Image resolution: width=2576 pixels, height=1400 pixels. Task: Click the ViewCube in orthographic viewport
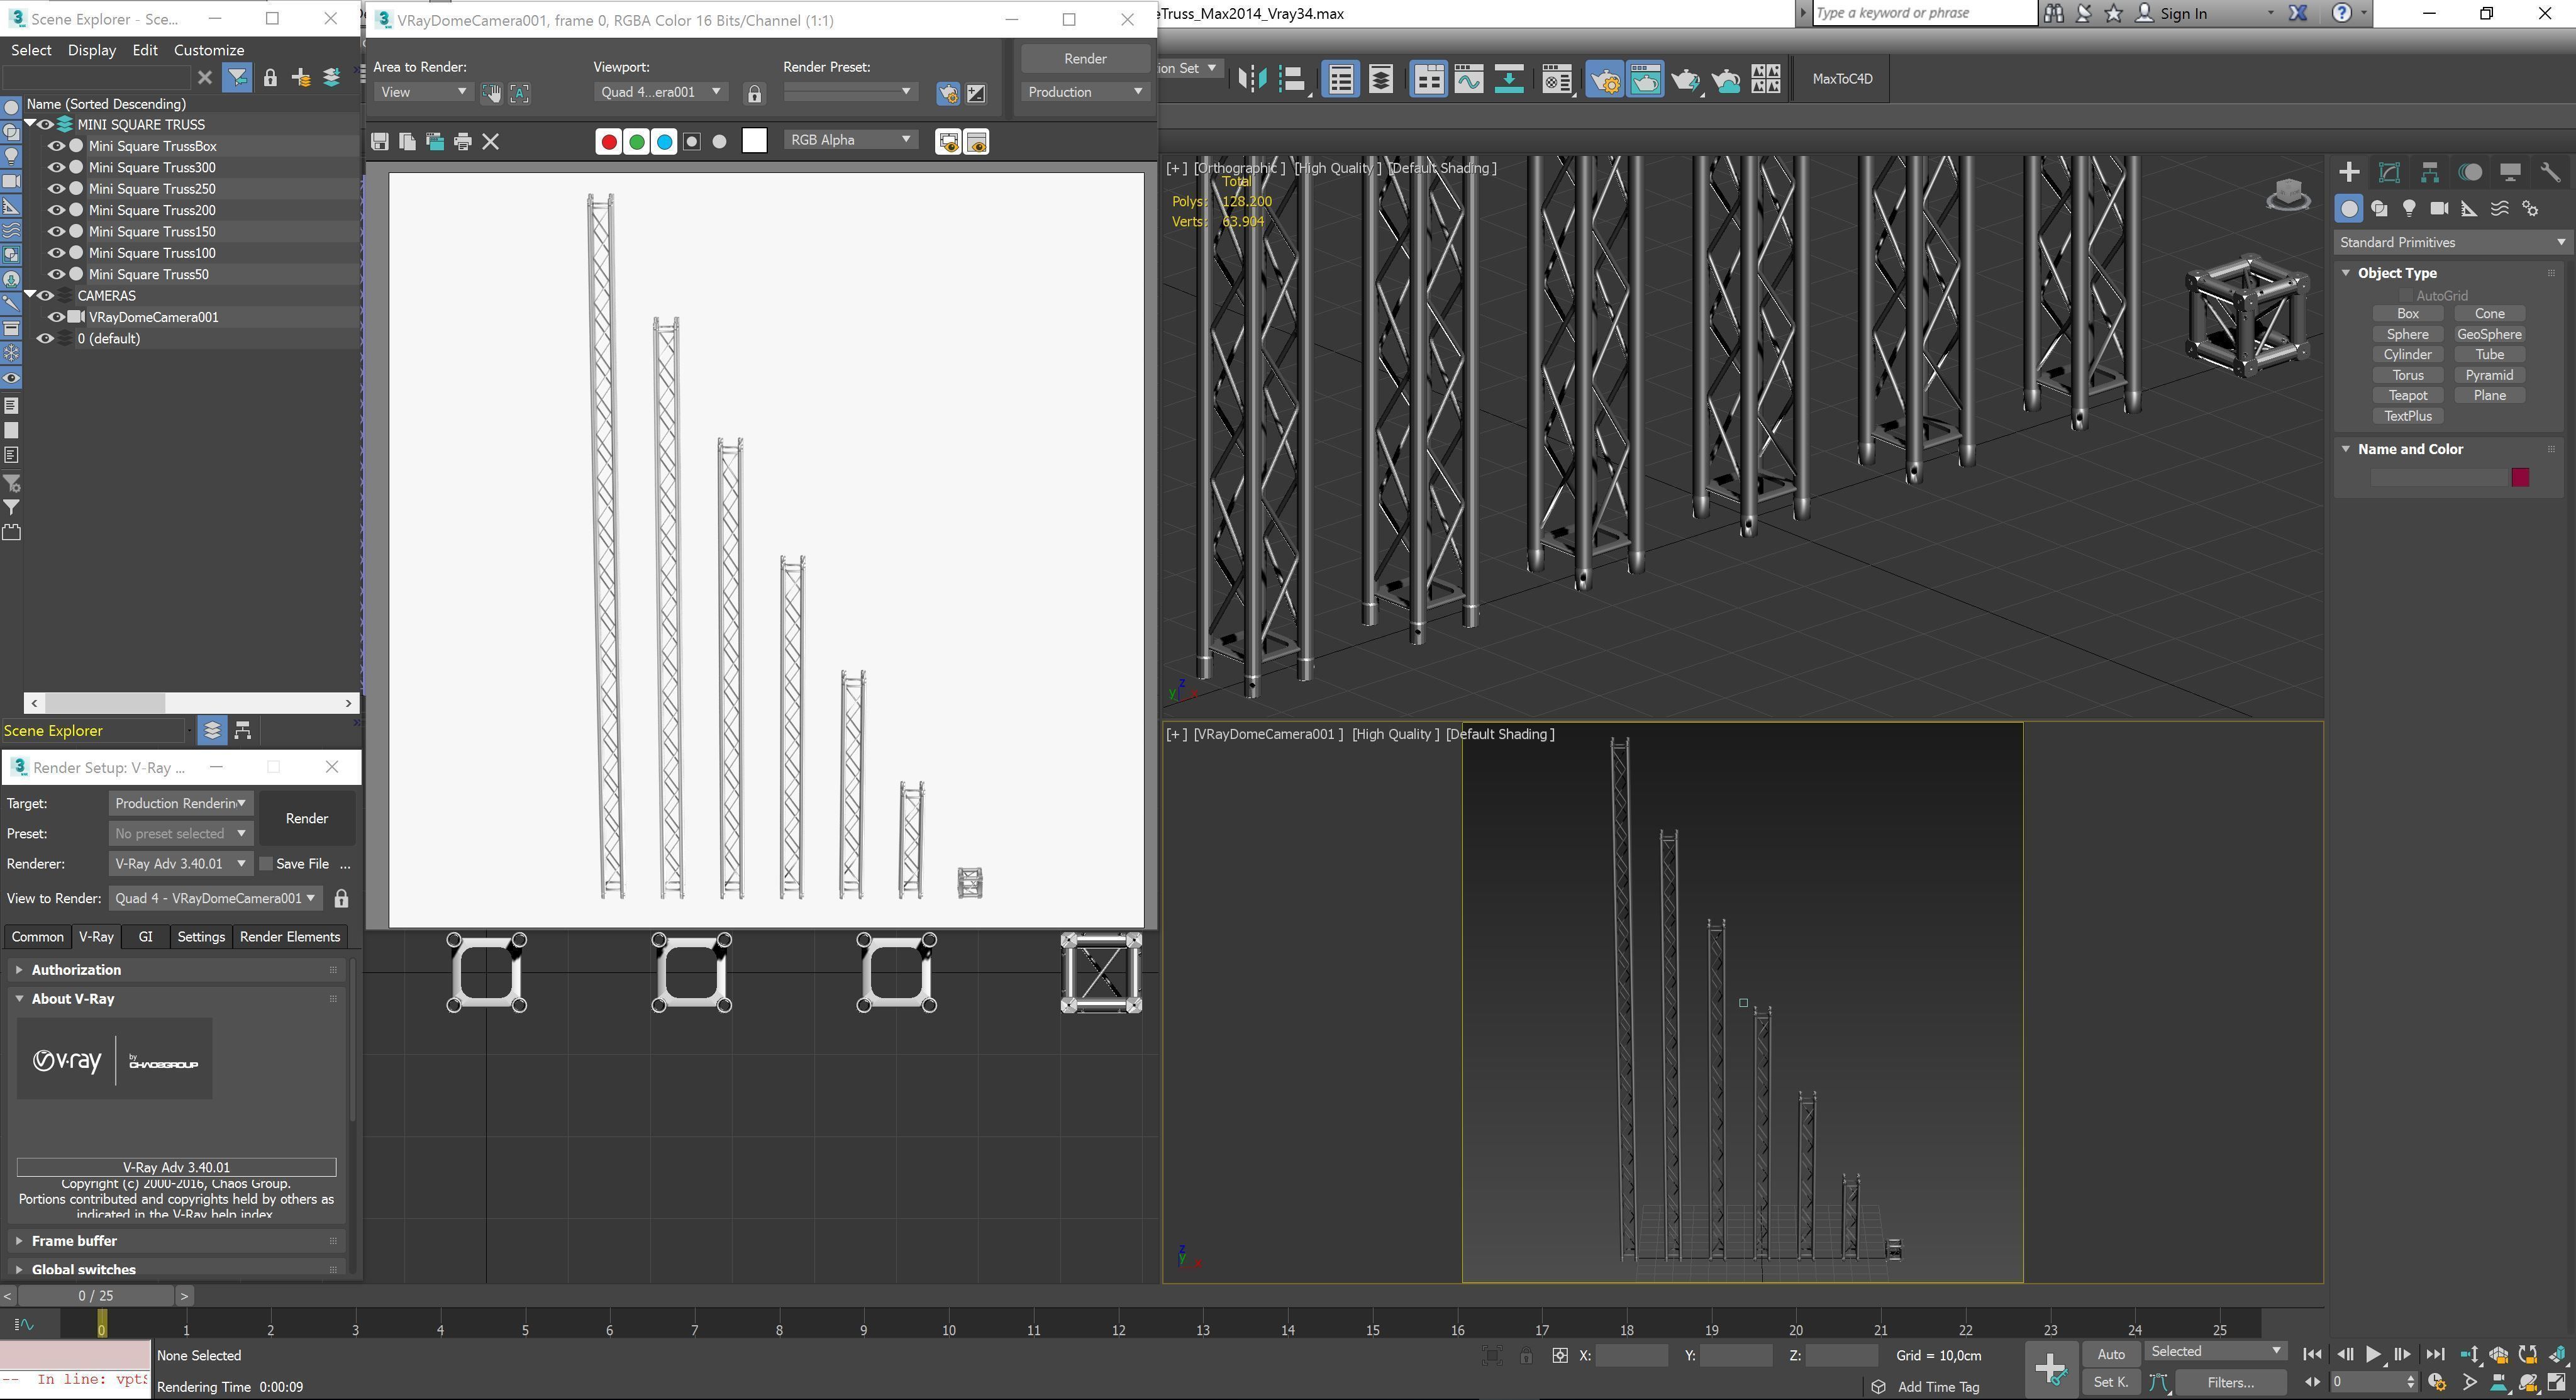[x=2288, y=194]
